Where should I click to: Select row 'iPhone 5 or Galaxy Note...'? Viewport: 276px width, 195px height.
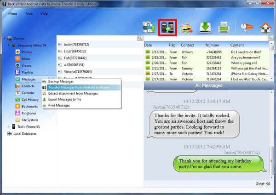(x=207, y=74)
